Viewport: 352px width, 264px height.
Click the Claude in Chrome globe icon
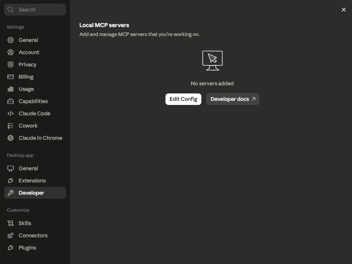11,138
